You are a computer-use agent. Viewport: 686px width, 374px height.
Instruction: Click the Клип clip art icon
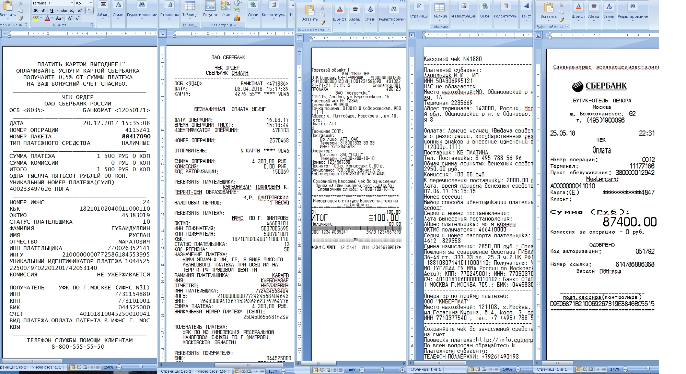(226, 10)
